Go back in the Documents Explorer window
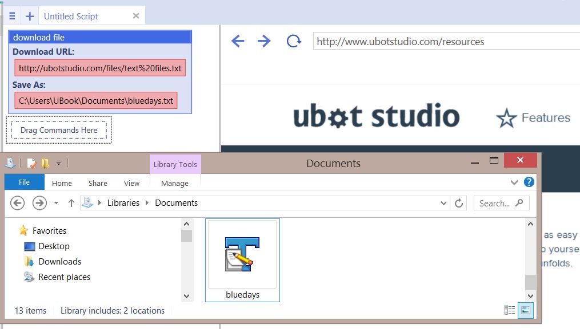Image resolution: width=580 pixels, height=329 pixels. (17, 203)
